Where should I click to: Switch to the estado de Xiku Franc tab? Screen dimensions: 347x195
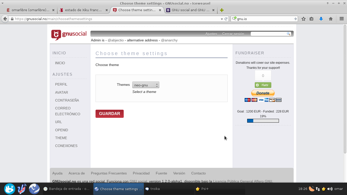83,10
